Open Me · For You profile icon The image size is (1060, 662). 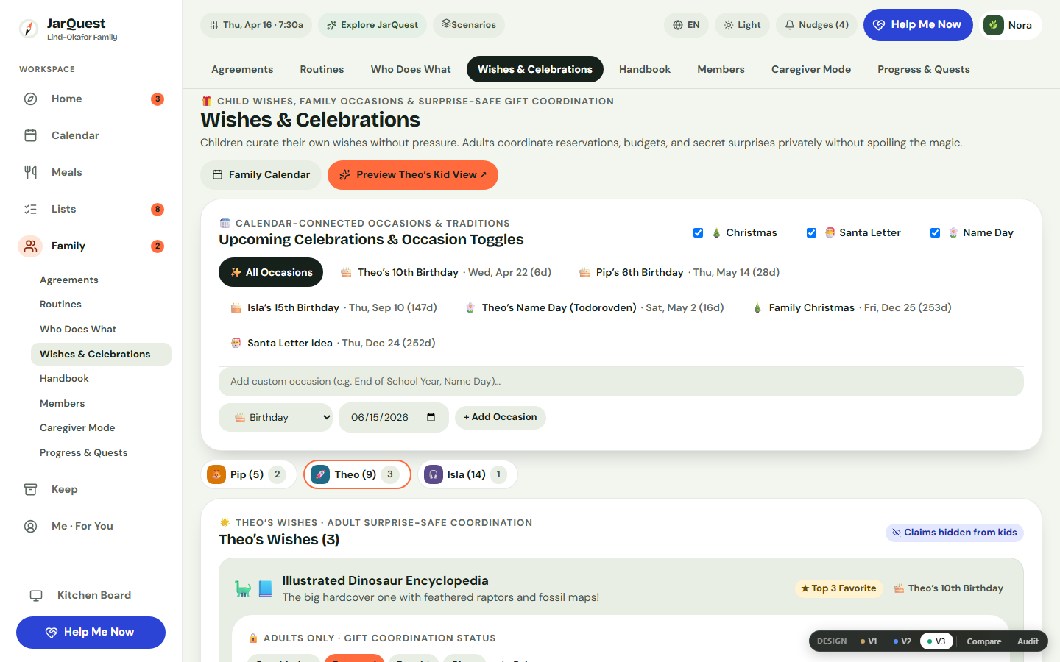pyautogui.click(x=30, y=526)
